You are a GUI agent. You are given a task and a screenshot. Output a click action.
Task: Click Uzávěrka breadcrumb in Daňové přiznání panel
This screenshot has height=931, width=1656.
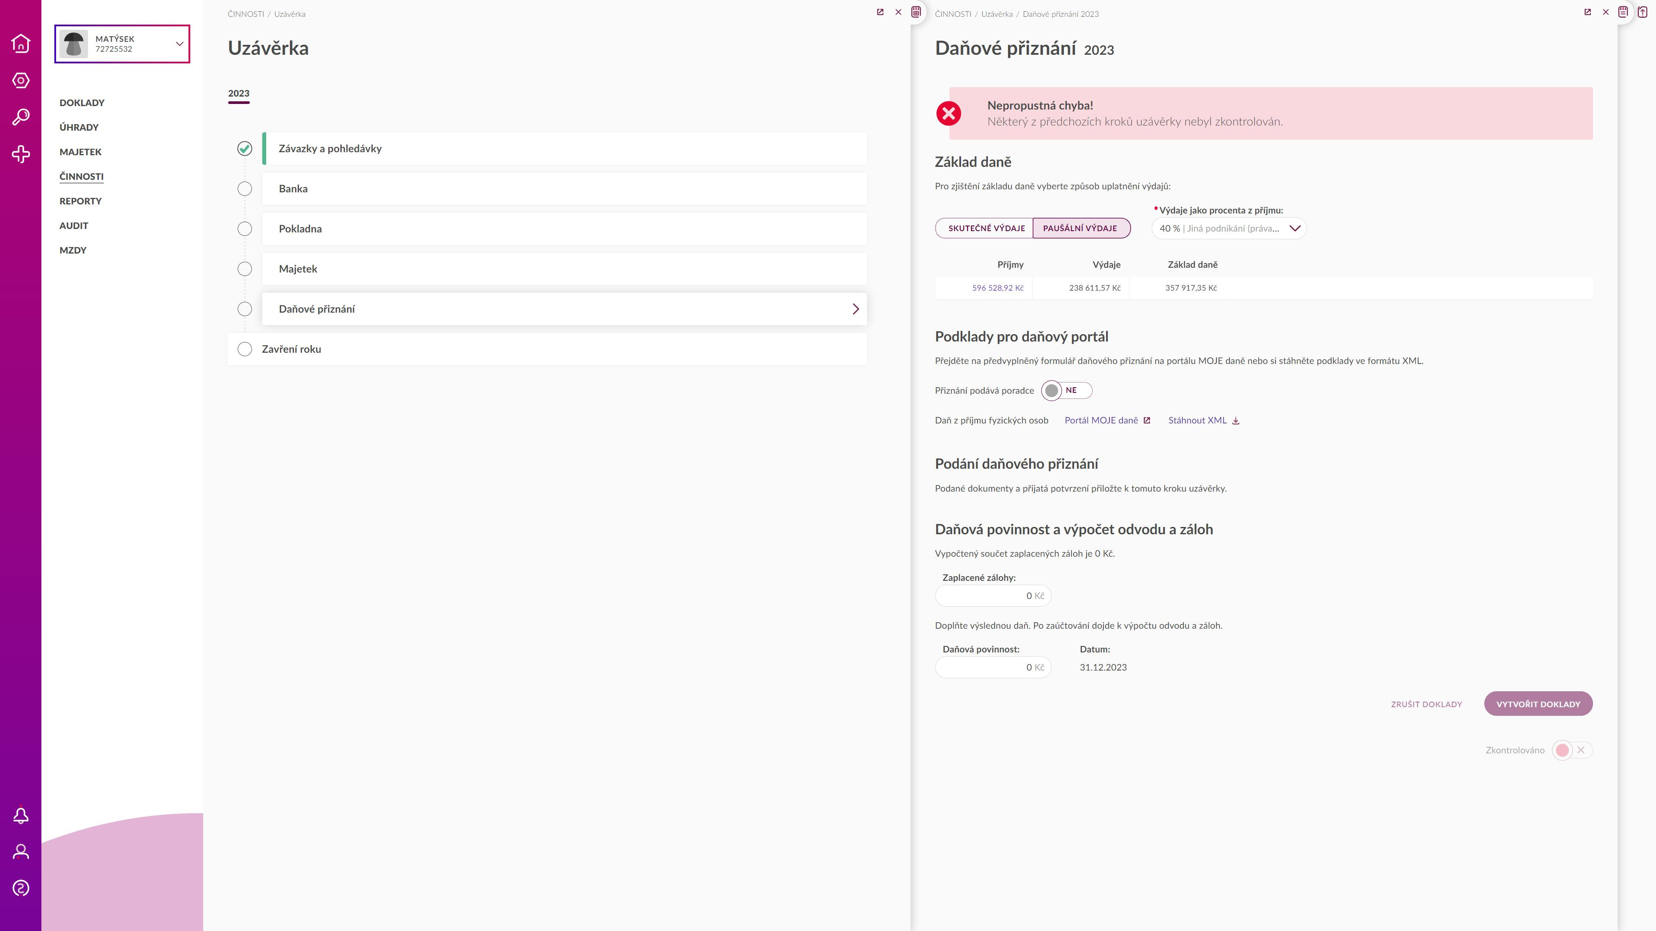click(997, 14)
